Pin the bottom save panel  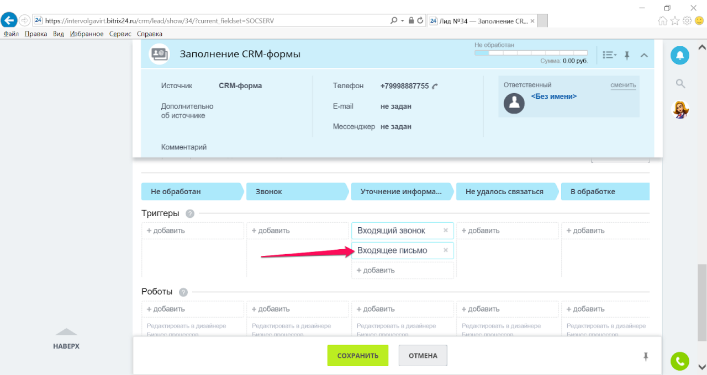coord(646,357)
